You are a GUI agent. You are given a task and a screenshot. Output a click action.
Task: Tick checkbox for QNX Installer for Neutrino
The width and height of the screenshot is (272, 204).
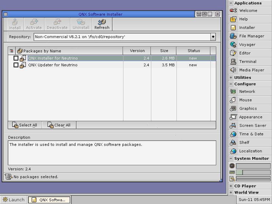[x=16, y=58]
